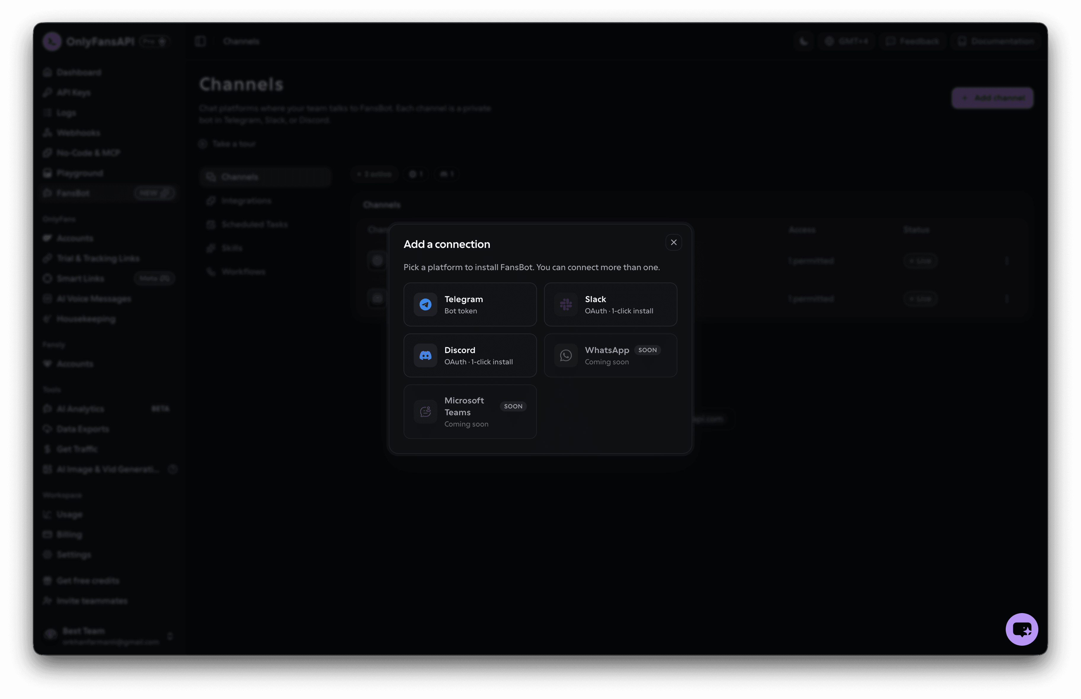Click the Microsoft Teams logo icon
The image size is (1081, 699).
pos(425,412)
